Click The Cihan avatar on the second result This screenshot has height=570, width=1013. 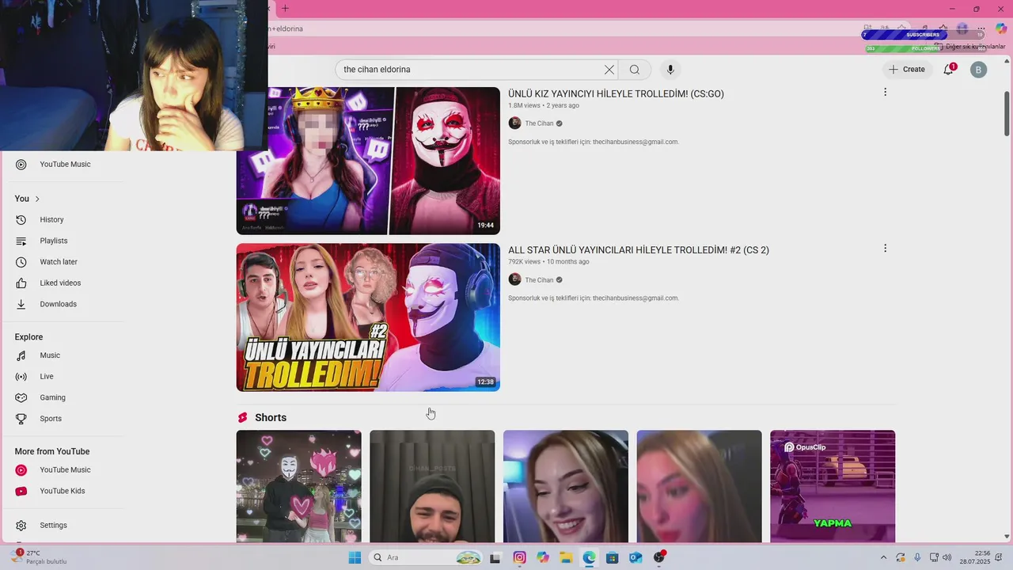[x=514, y=279]
